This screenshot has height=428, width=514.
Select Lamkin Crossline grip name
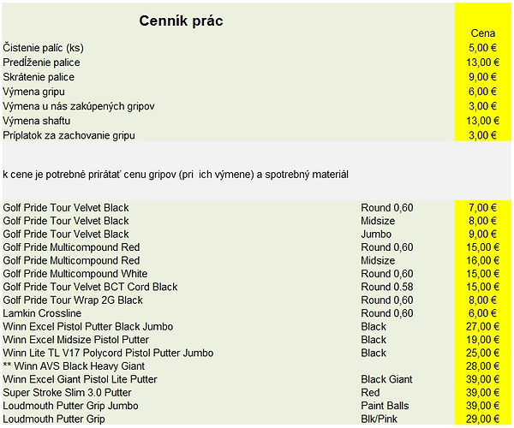tap(42, 313)
